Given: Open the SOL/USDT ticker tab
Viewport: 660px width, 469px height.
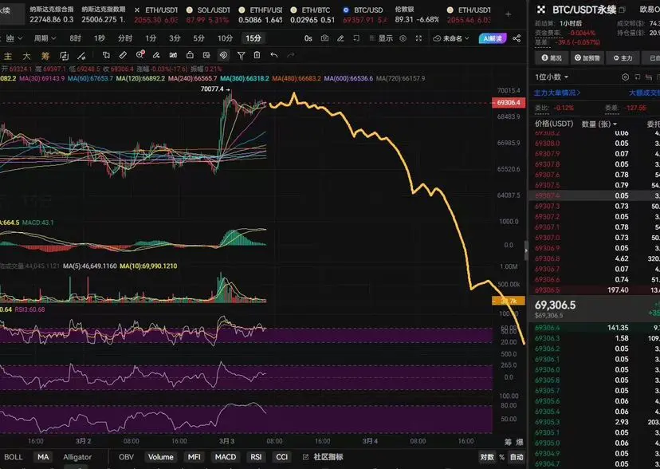Looking at the screenshot, I should pos(208,14).
